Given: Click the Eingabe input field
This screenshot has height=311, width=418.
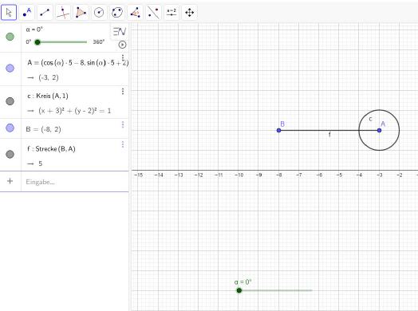Looking at the screenshot, I should pos(76,182).
